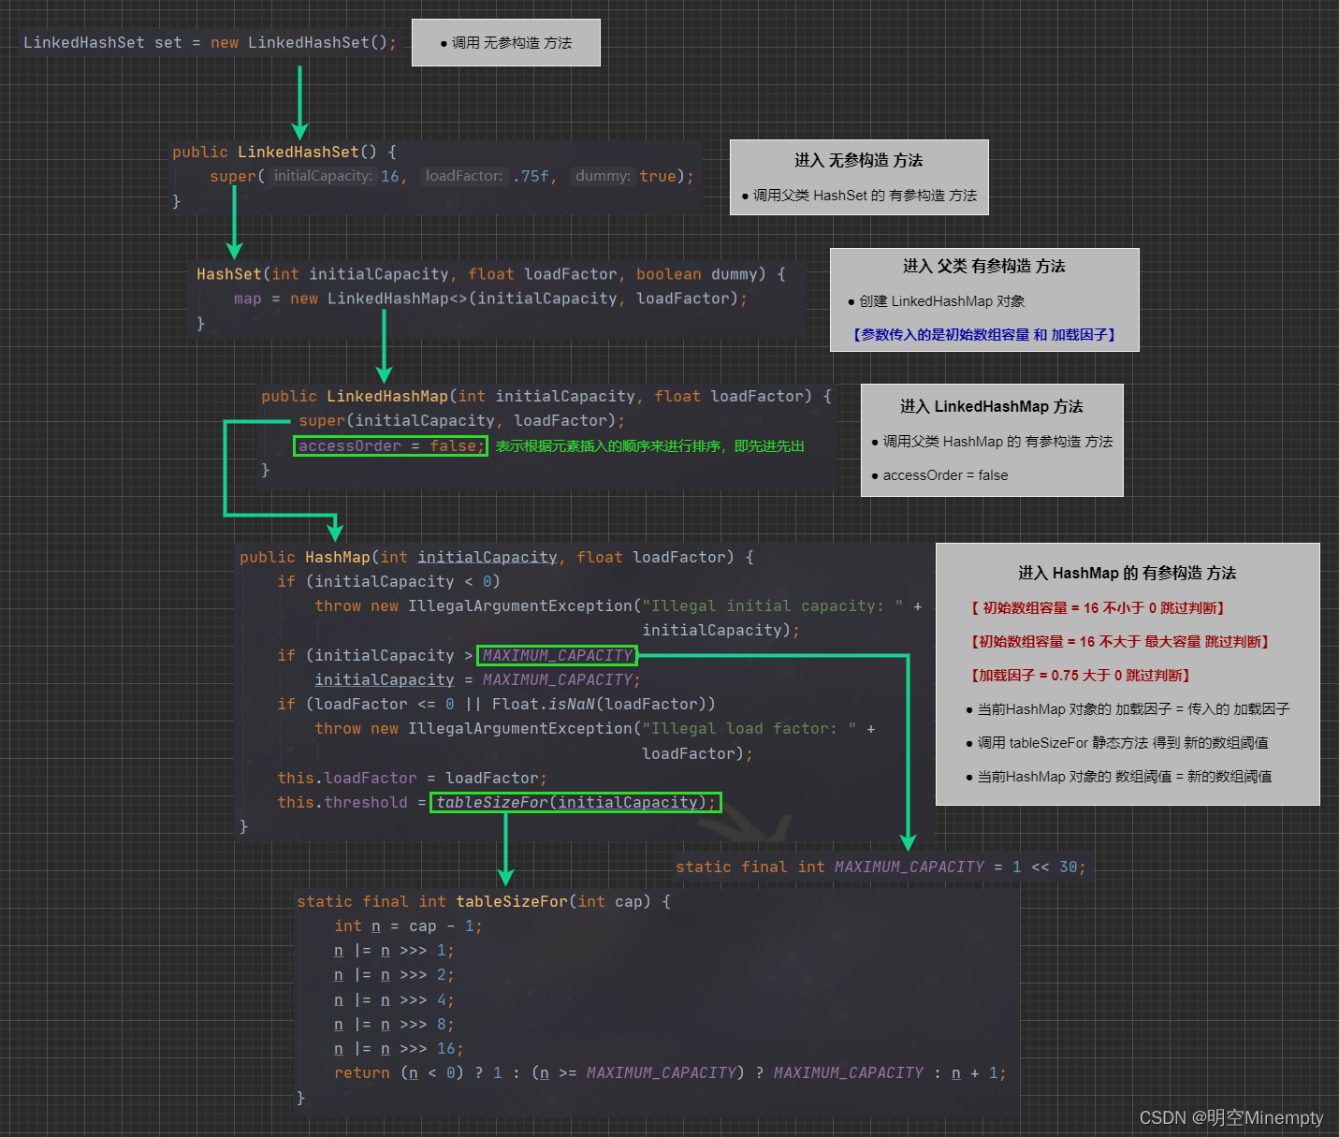Viewport: 1339px width, 1137px height.
Task: Click the 'public LinkedHashSet() {' declaration
Action: click(x=284, y=152)
